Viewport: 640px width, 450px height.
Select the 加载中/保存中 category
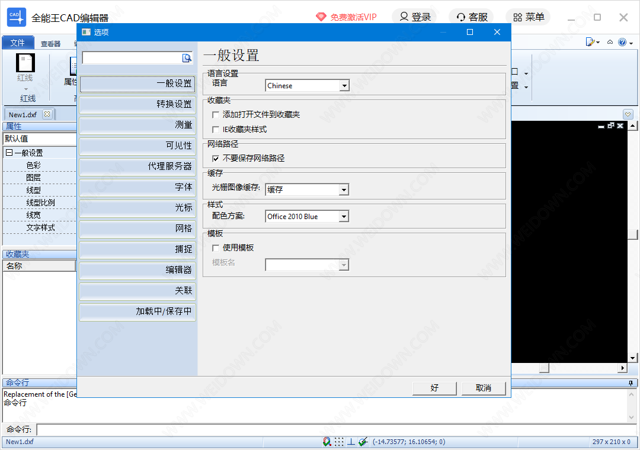pos(137,311)
